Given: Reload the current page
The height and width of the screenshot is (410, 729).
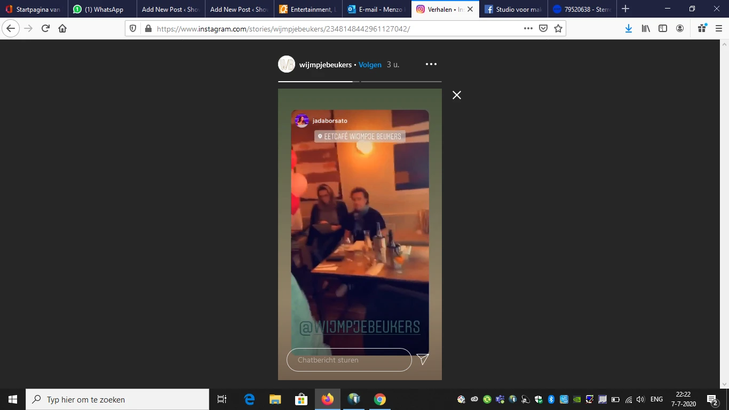Looking at the screenshot, I should (x=46, y=28).
